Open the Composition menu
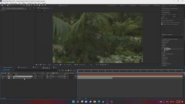This screenshot has width=185, height=104. [x=13, y=3]
